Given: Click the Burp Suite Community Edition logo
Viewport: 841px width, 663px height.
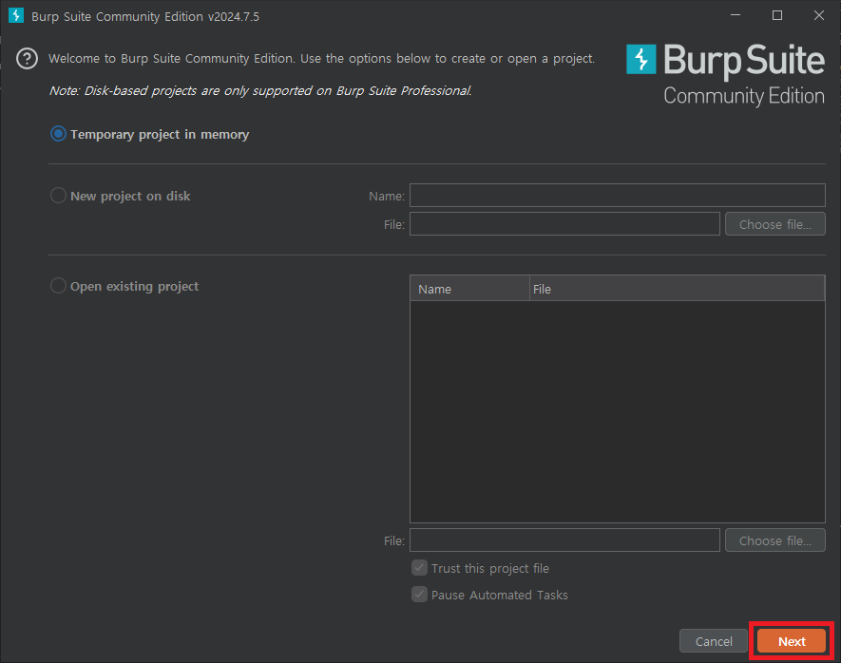Looking at the screenshot, I should point(725,74).
